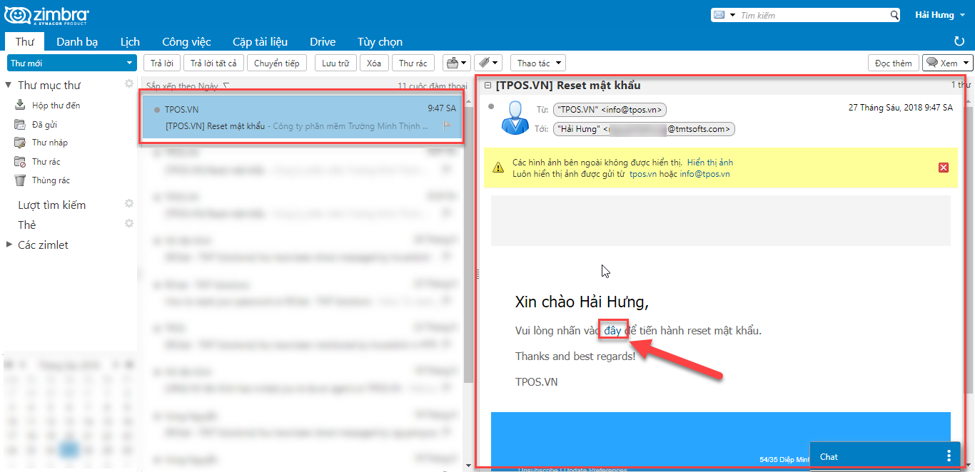
Task: Click the recipient "Hải Hưng" address bubble
Action: point(644,129)
